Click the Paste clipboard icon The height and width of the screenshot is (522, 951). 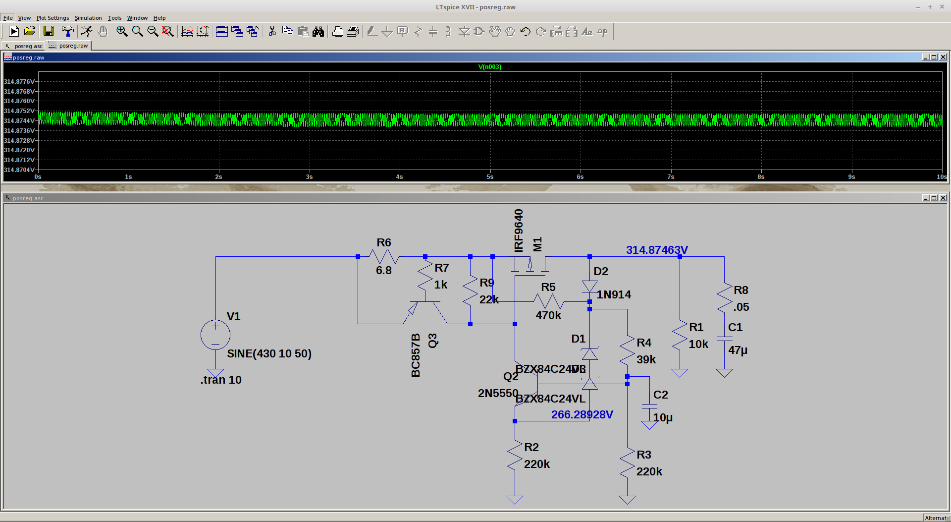point(303,32)
